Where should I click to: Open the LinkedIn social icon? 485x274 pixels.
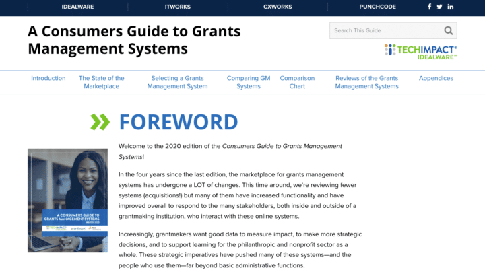pyautogui.click(x=451, y=7)
